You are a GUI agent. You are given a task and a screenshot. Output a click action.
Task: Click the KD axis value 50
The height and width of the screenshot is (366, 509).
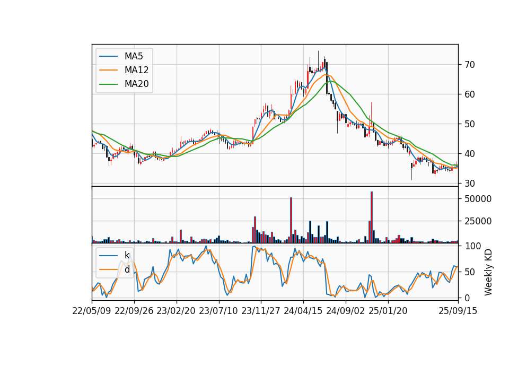(470, 272)
